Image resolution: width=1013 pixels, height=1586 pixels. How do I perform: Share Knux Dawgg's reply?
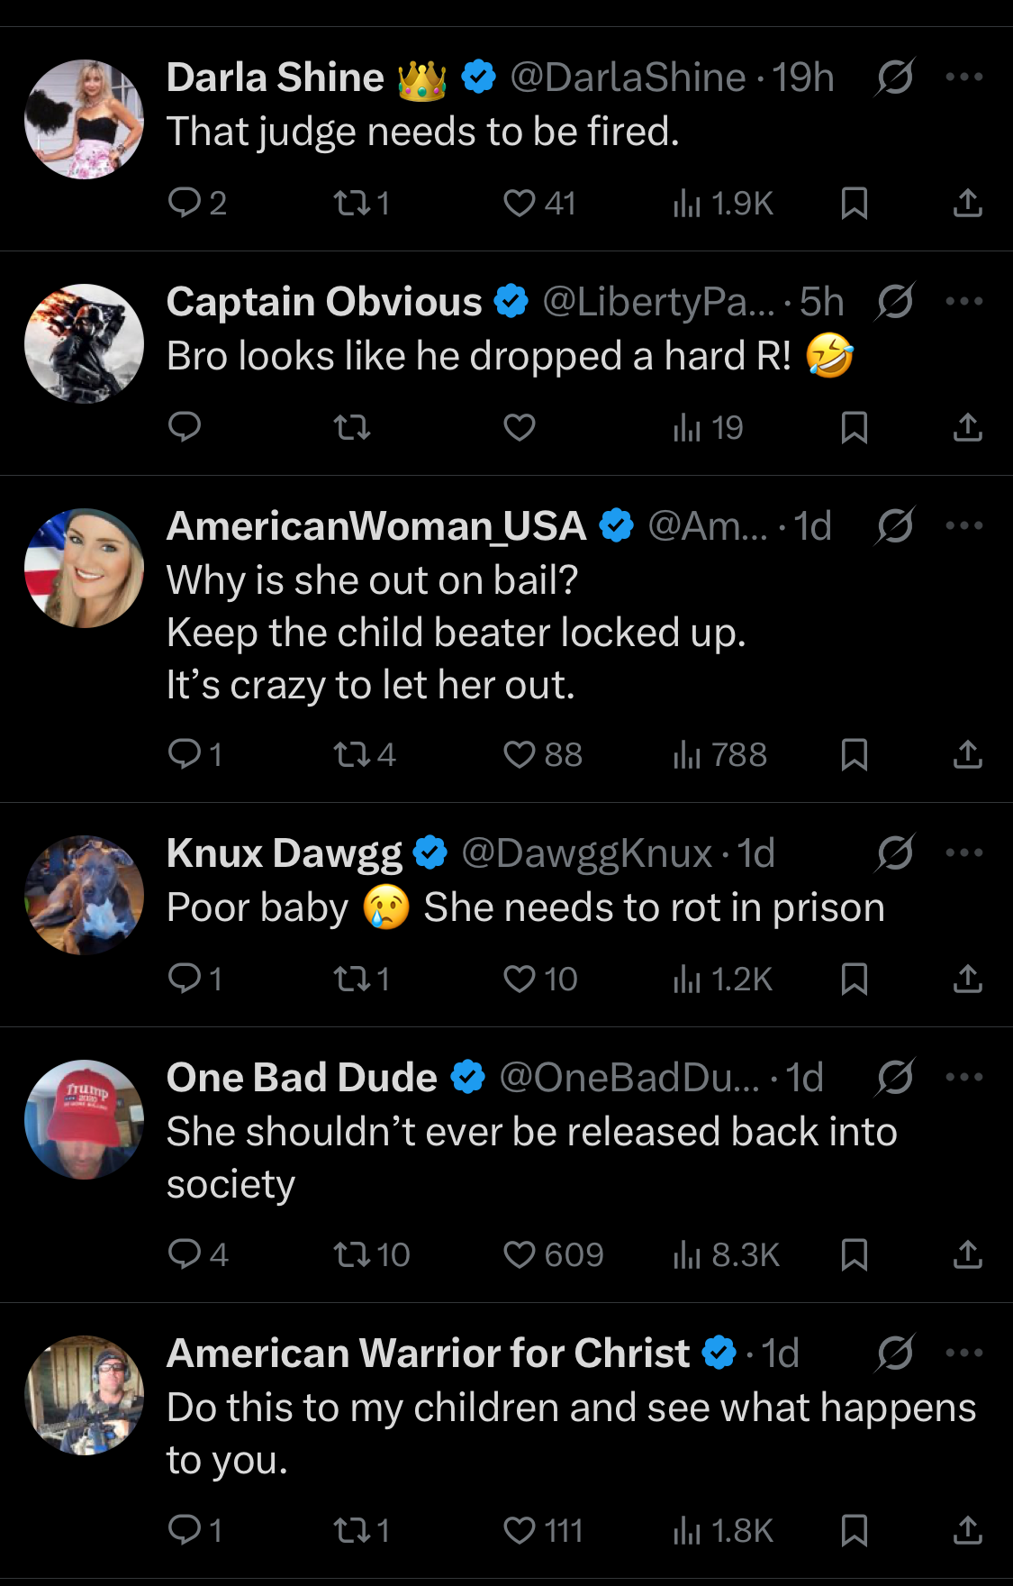pos(967,979)
